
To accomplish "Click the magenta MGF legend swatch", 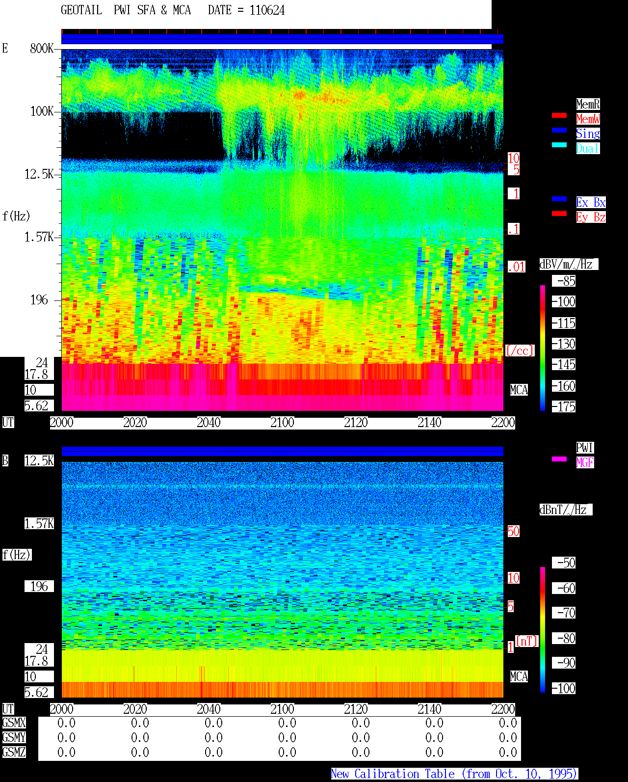I will point(559,459).
